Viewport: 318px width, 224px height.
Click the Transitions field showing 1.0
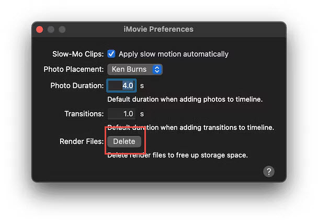pos(122,114)
